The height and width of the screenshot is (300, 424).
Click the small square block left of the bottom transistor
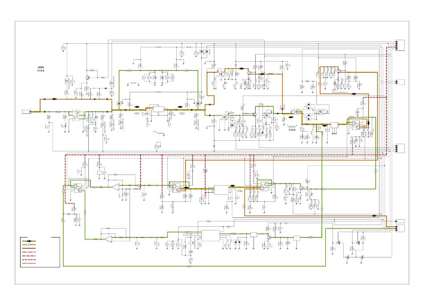254,234
